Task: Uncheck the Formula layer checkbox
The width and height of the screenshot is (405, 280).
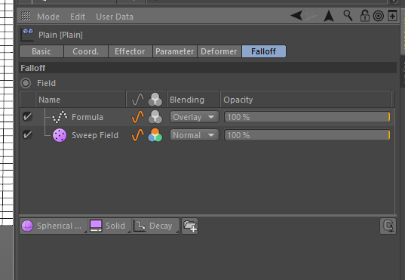Action: coord(27,116)
